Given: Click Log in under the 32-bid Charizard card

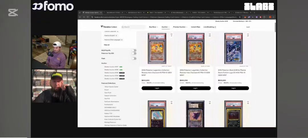Looking at the screenshot, I should (x=195, y=88).
